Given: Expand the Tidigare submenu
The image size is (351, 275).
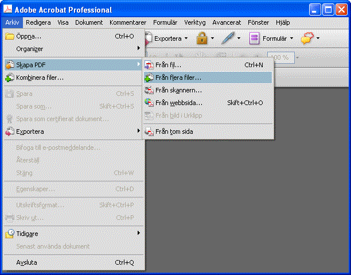Looking at the screenshot, I should (x=139, y=234).
